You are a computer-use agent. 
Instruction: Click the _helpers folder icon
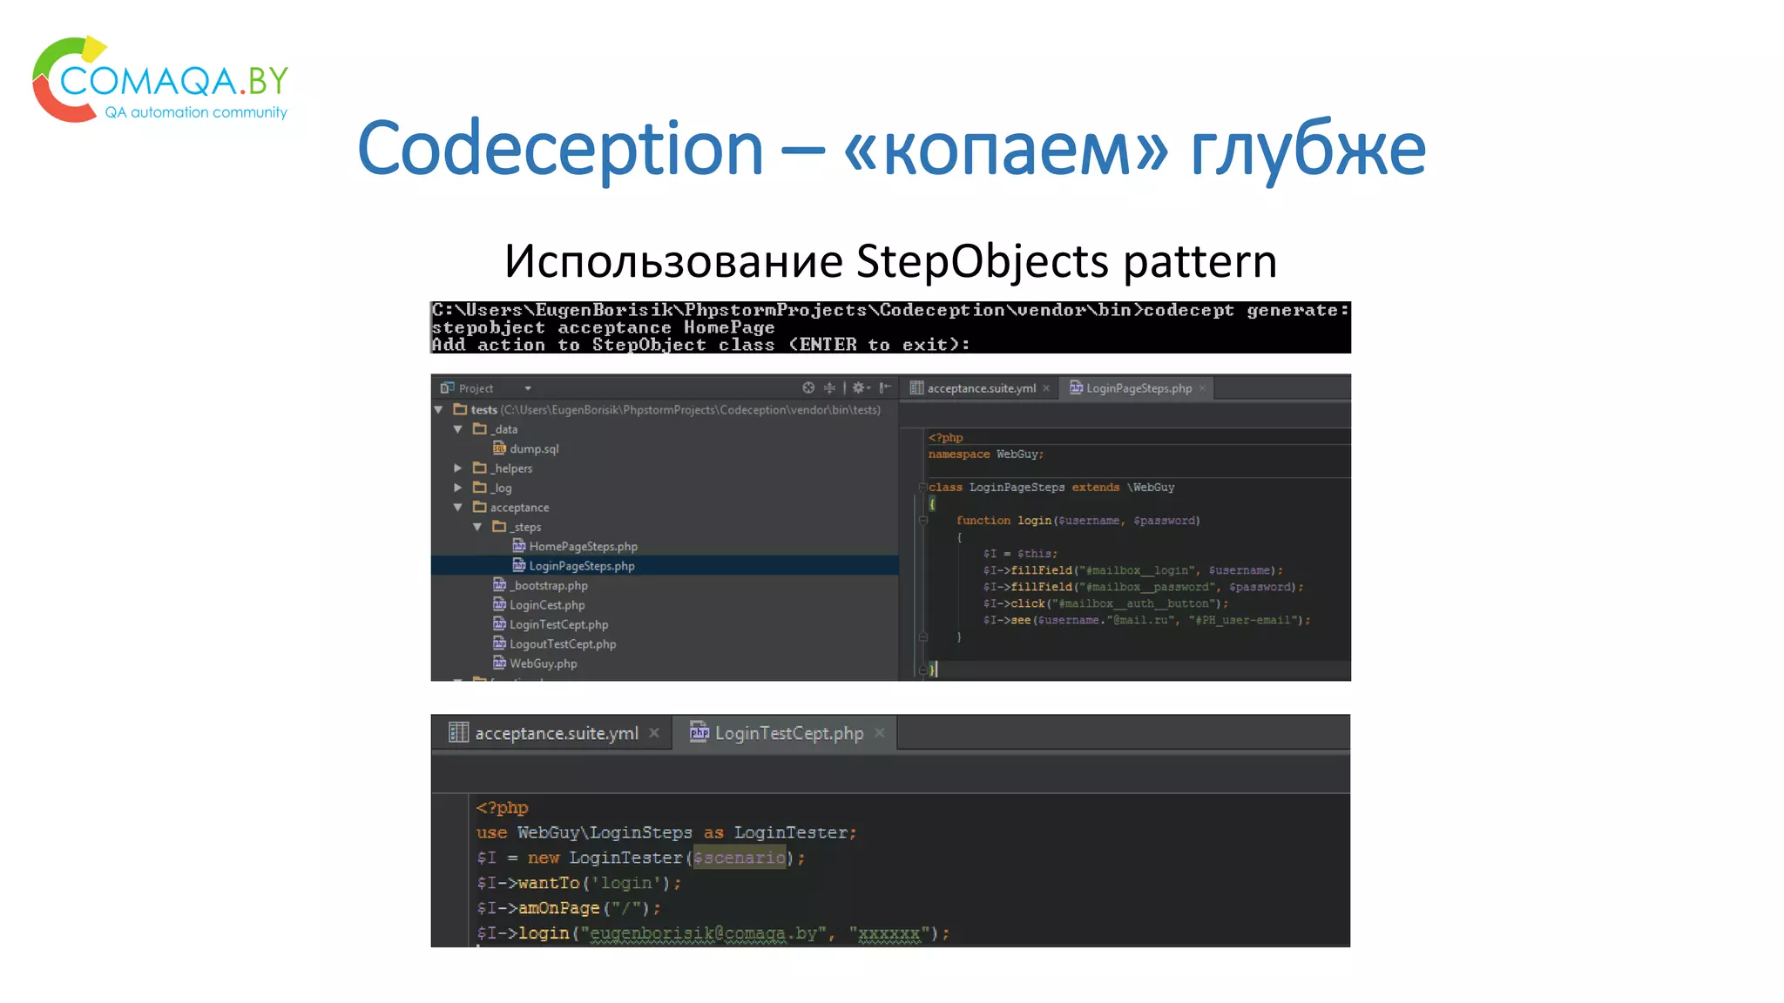coord(479,468)
